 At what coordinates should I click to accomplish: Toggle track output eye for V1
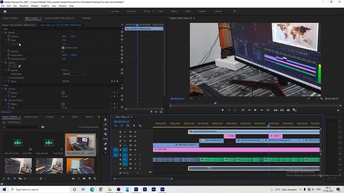coord(135,150)
